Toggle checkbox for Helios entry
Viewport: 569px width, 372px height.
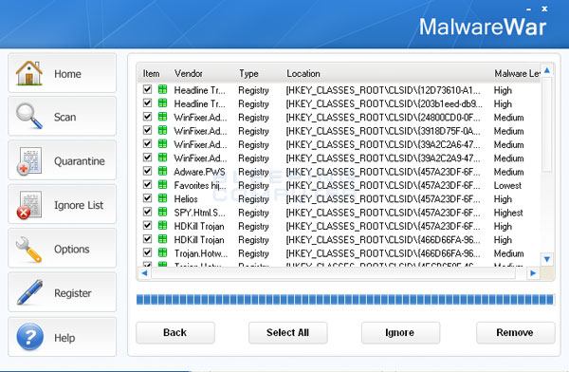(x=147, y=198)
